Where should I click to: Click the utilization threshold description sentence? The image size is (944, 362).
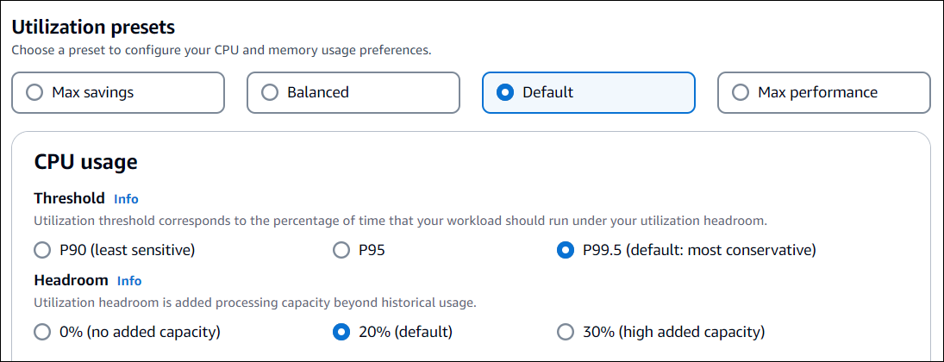pos(400,222)
